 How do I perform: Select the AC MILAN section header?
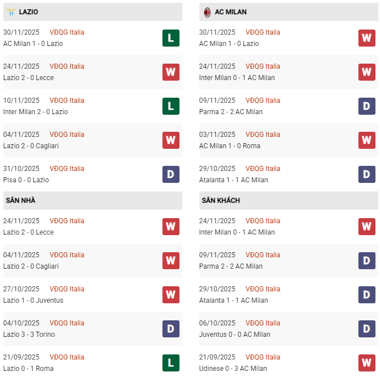tap(231, 12)
